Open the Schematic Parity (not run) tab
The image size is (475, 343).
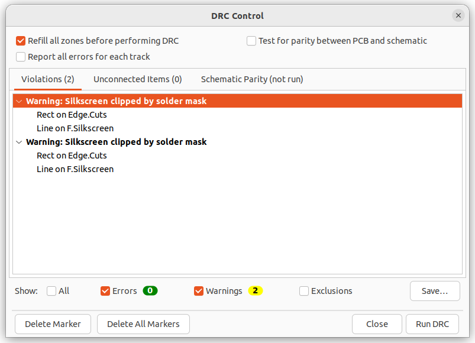[252, 79]
